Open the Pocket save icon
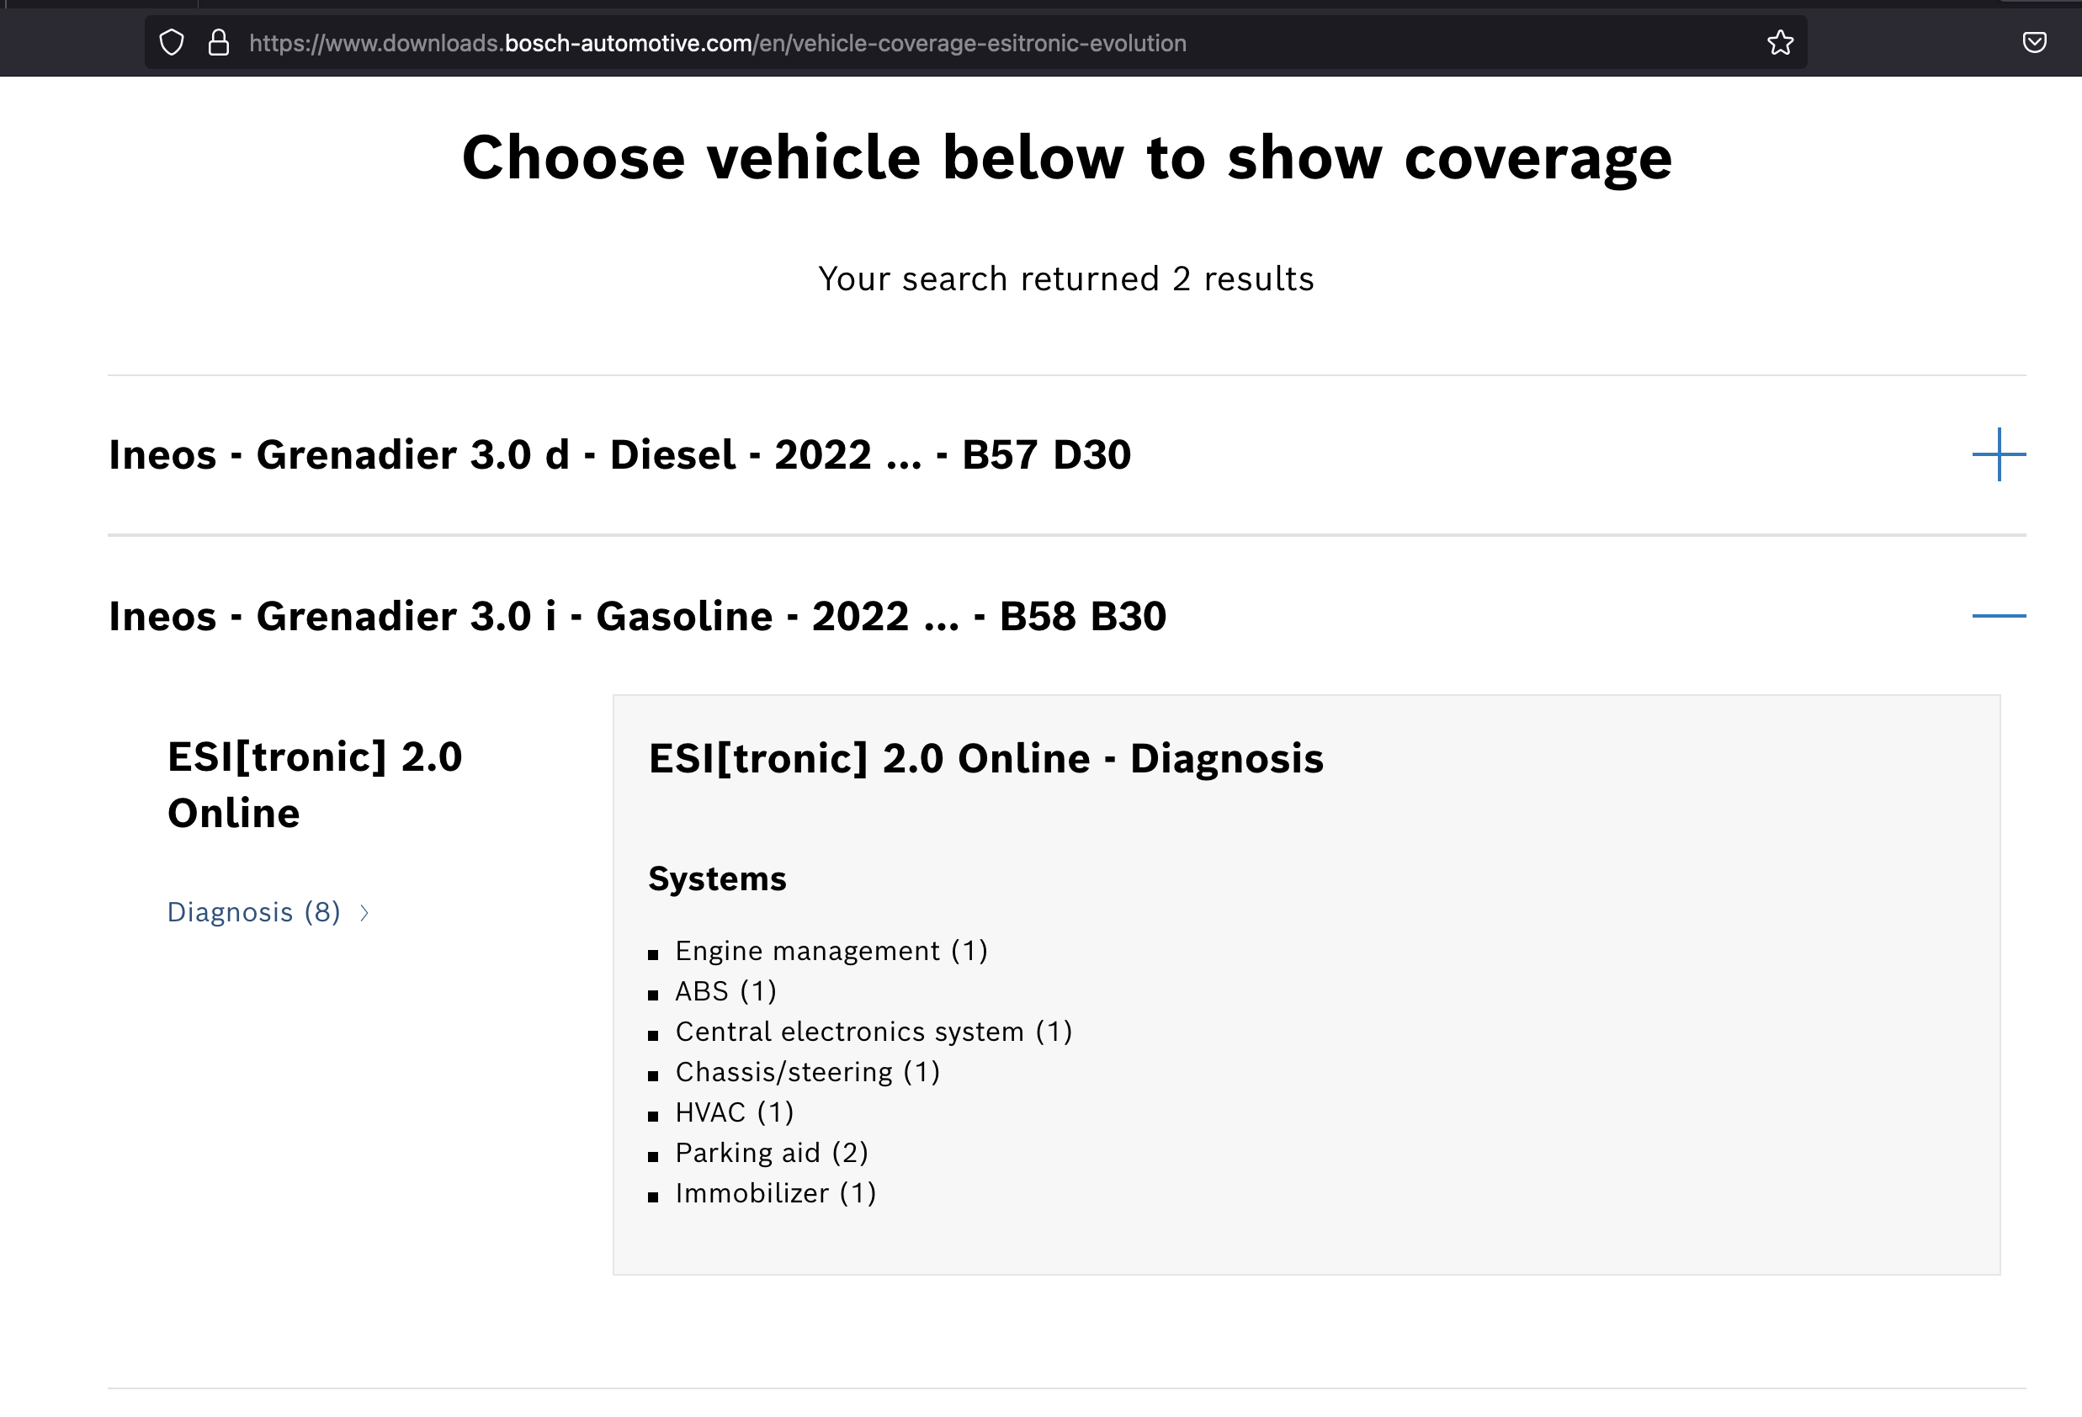 (x=2035, y=42)
